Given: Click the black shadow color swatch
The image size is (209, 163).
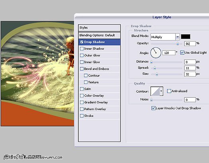Looking at the screenshot, I should (186, 37).
